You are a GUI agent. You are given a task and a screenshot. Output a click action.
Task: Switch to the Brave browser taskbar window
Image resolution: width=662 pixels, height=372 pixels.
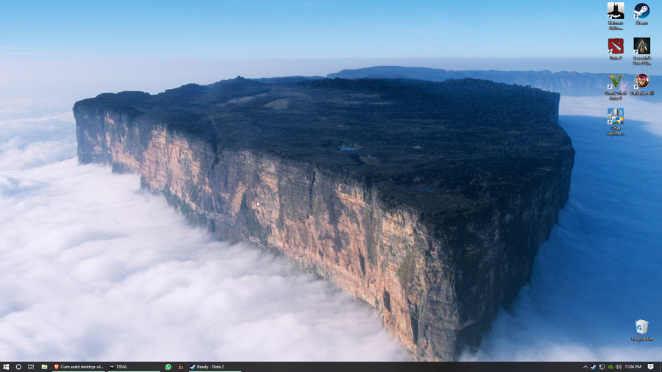(78, 366)
